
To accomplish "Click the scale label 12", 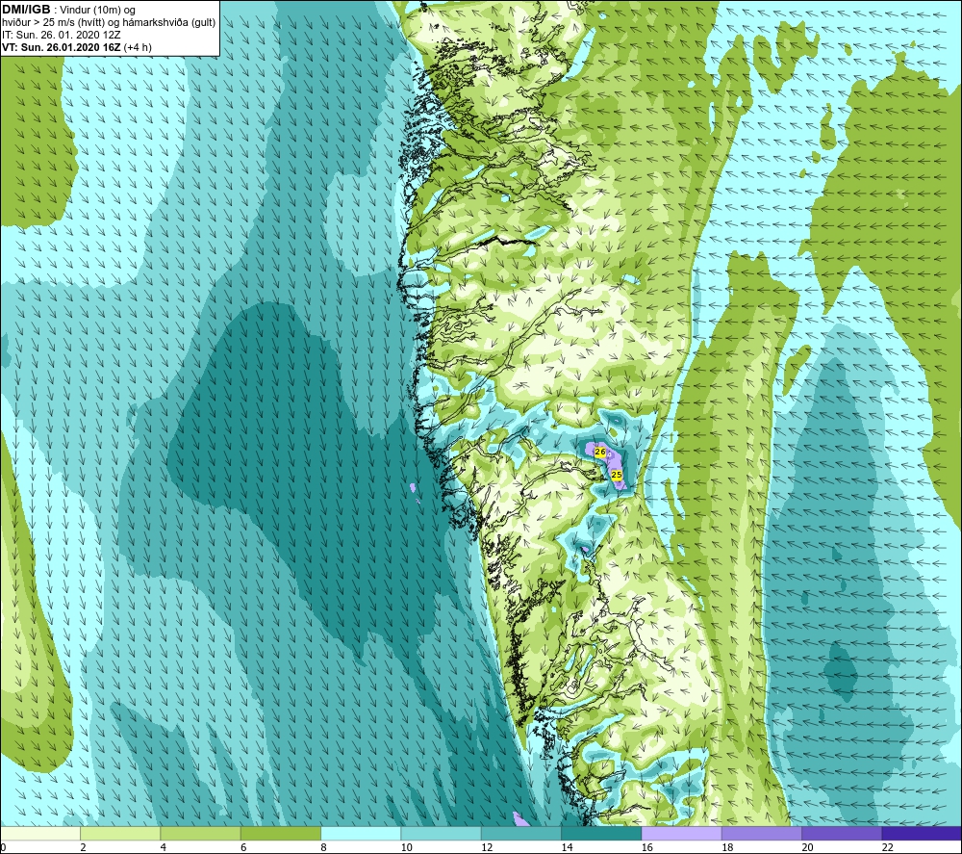I will (487, 847).
